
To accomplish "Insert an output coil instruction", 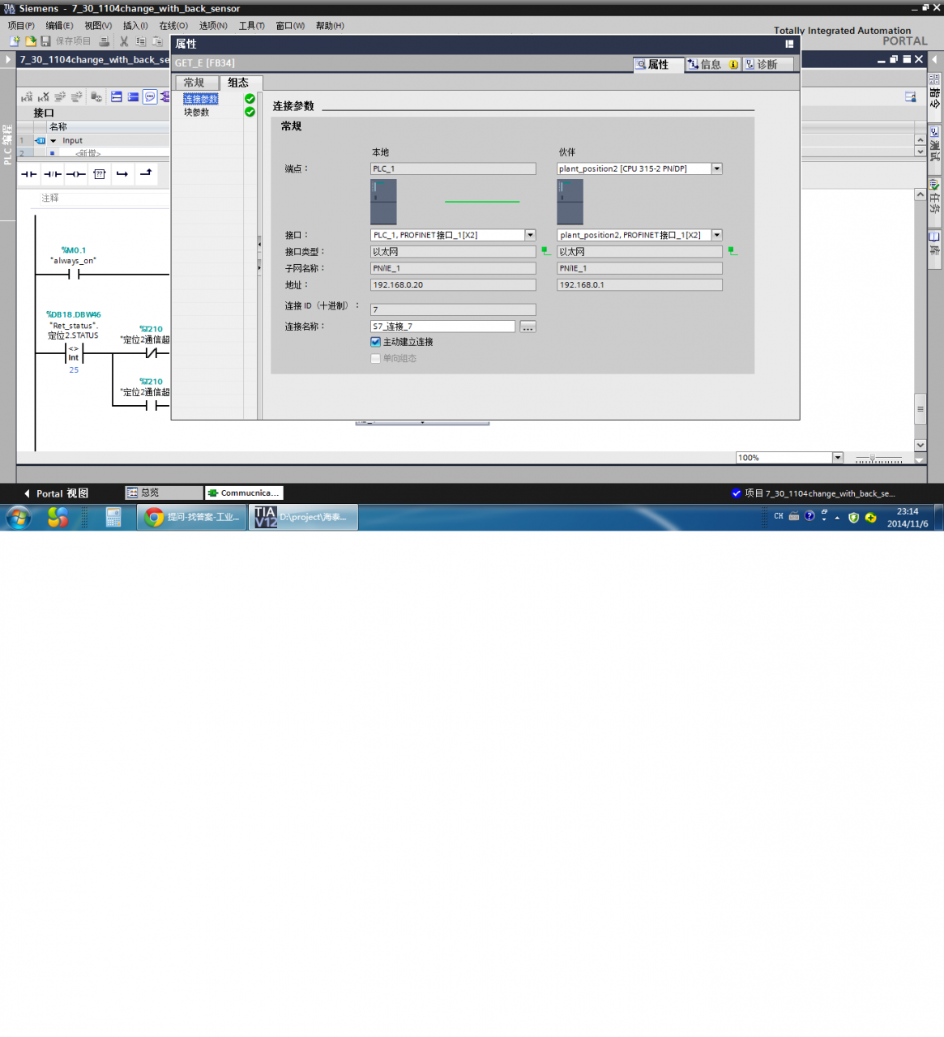I will pos(76,174).
